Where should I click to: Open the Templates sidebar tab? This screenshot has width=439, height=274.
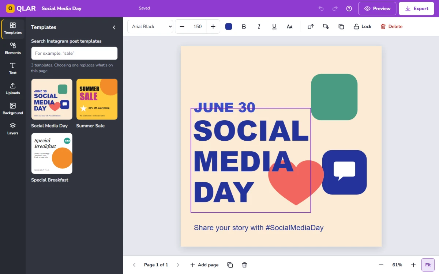click(13, 29)
